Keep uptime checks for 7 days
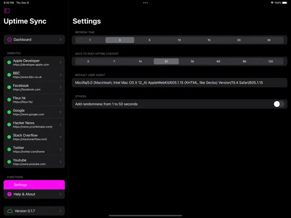Image resolution: width=291 pixels, height=218 pixels. coord(114,62)
